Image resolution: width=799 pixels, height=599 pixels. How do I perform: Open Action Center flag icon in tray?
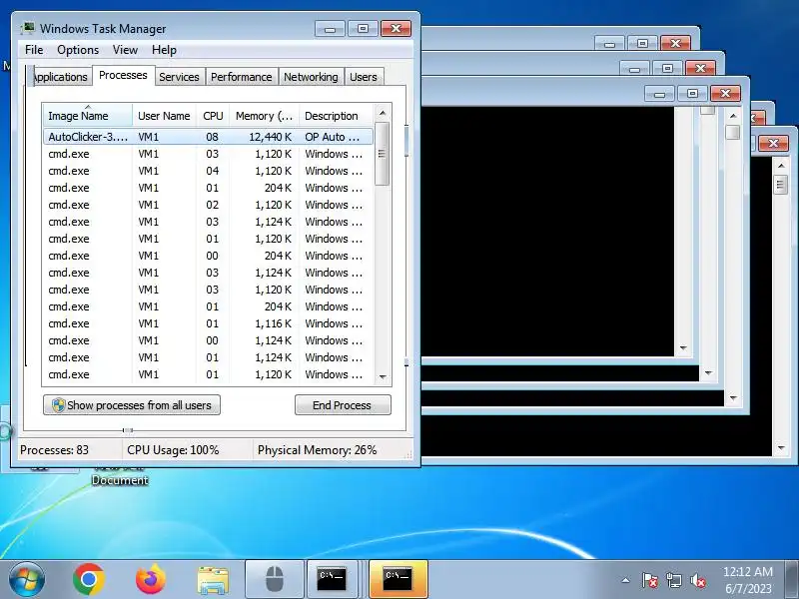click(649, 580)
